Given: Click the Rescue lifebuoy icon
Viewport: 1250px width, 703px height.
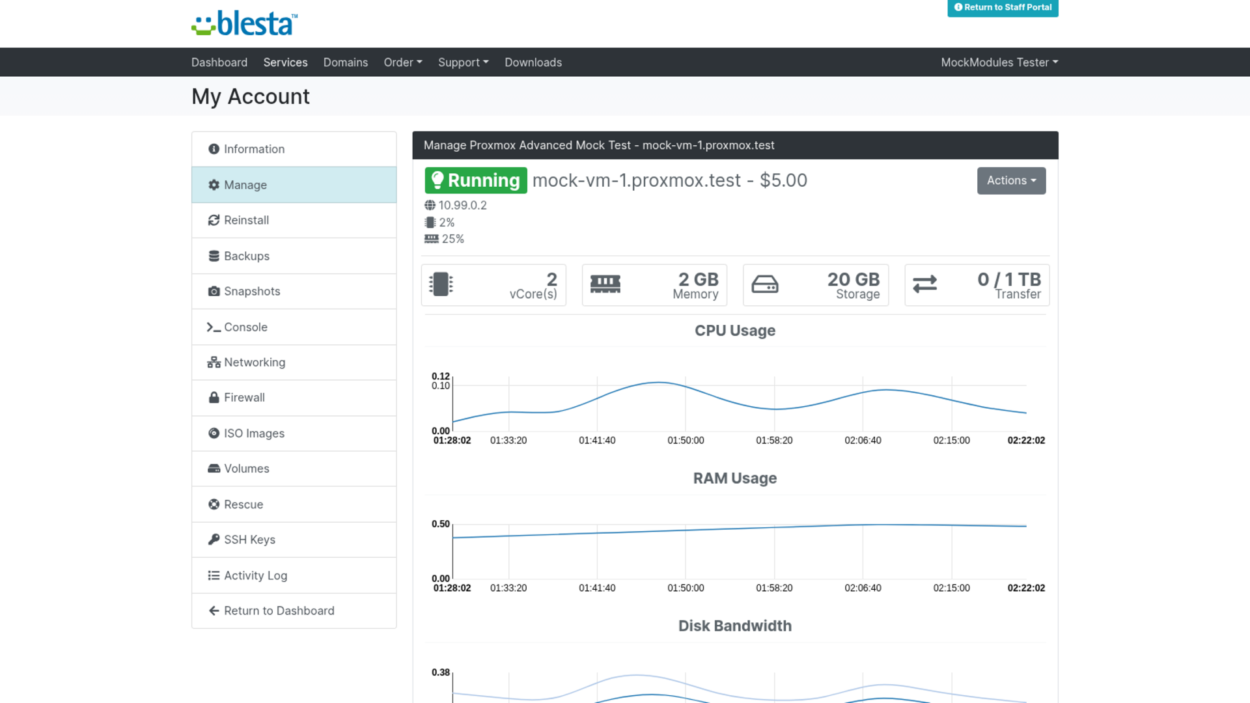Looking at the screenshot, I should pyautogui.click(x=214, y=504).
